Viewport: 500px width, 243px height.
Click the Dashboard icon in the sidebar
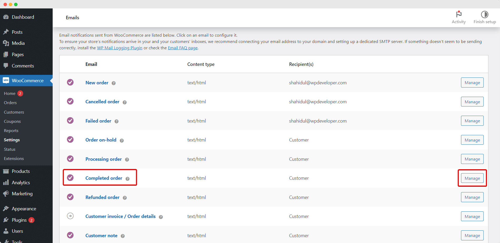coord(6,17)
